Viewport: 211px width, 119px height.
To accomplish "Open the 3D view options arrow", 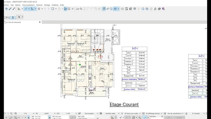I will 119,9.
